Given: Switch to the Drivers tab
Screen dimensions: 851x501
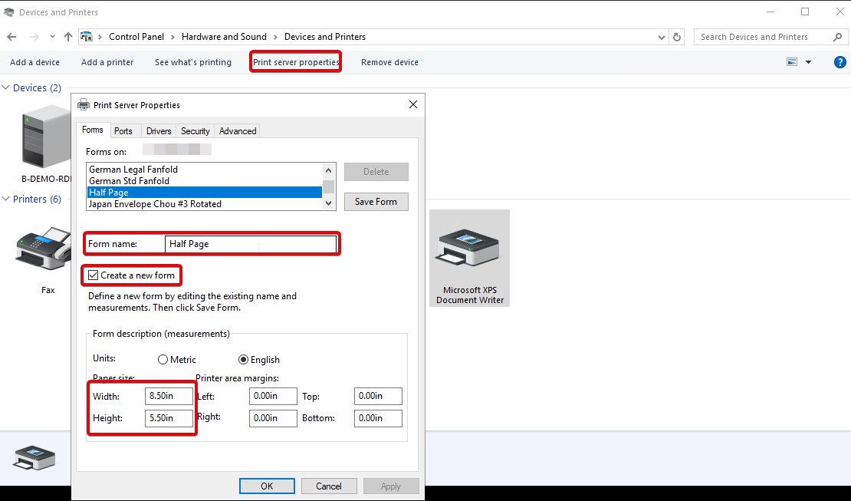Looking at the screenshot, I should point(159,131).
